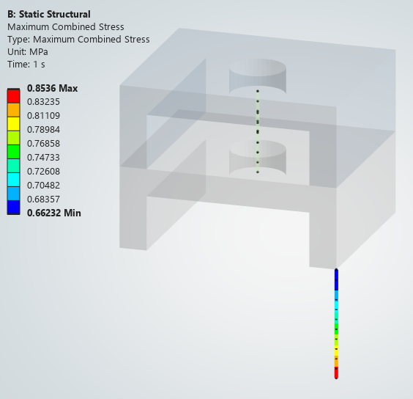Select the 0.74733 legend value label

click(43, 158)
